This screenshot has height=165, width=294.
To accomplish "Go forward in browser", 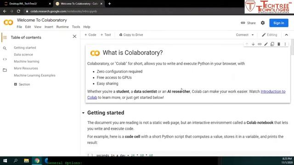I will coord(11,11).
